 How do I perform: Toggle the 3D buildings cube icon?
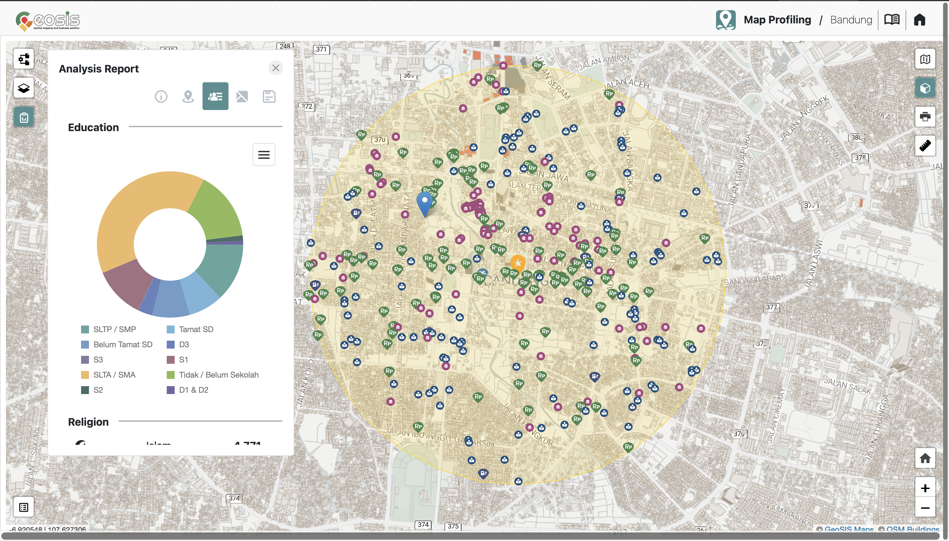pos(925,88)
